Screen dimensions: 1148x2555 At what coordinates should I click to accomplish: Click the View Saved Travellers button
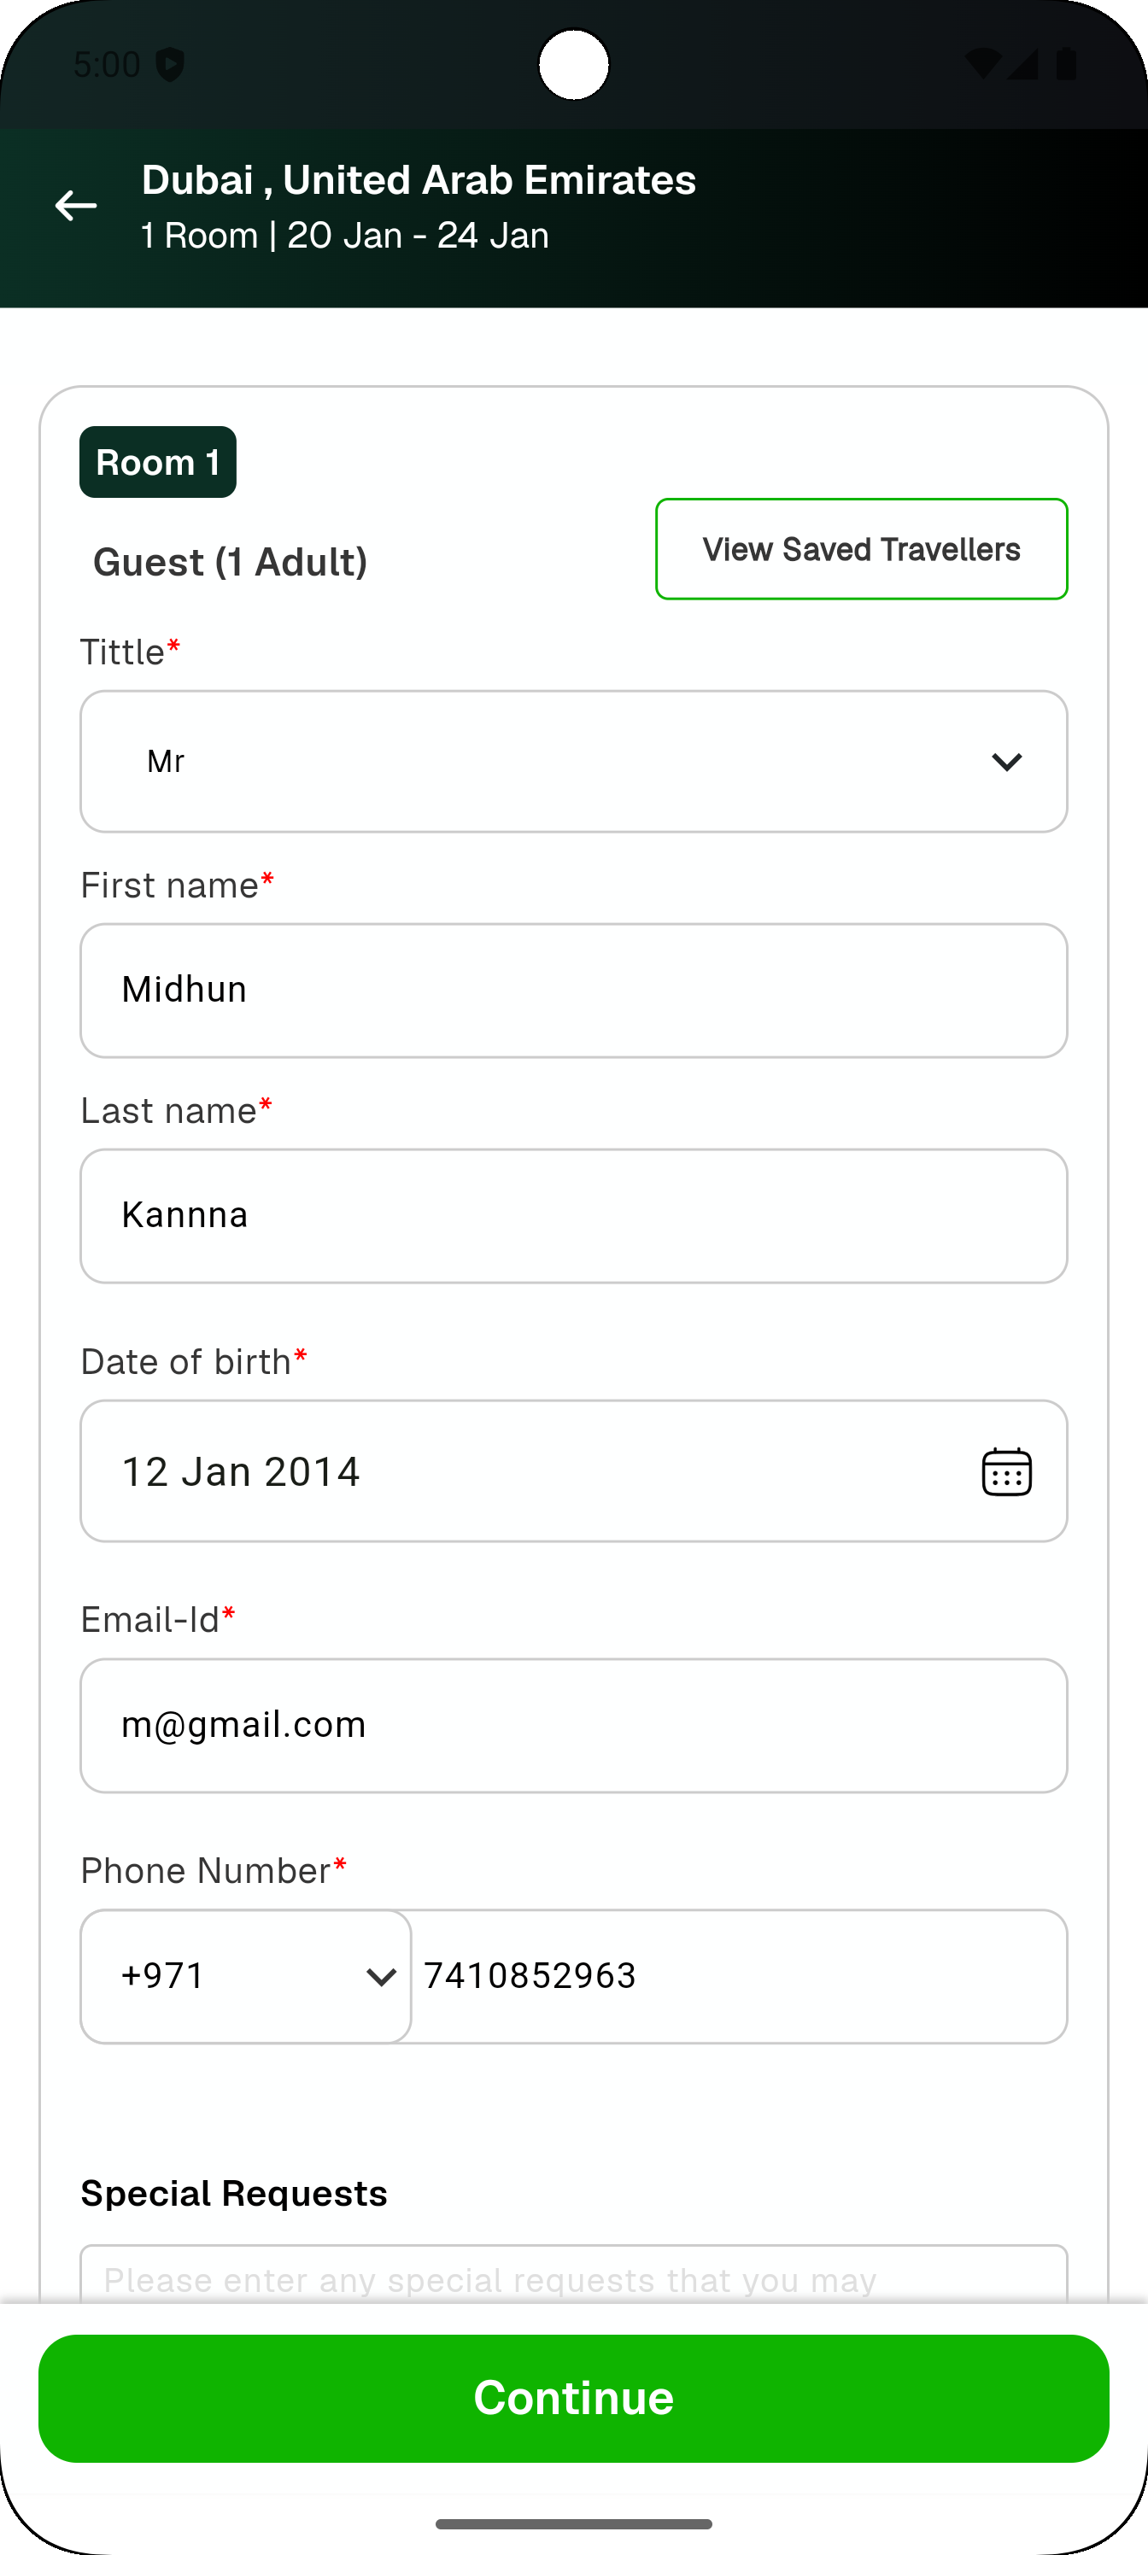pos(861,549)
